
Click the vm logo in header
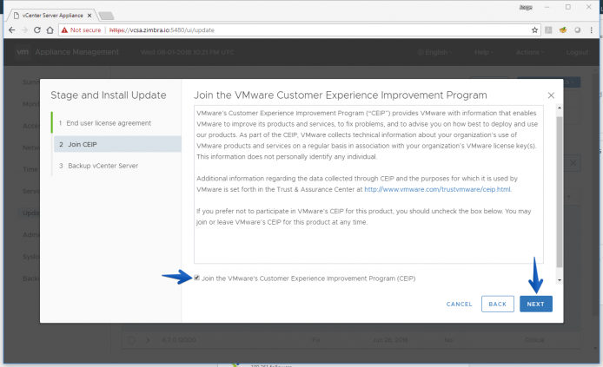pos(23,52)
